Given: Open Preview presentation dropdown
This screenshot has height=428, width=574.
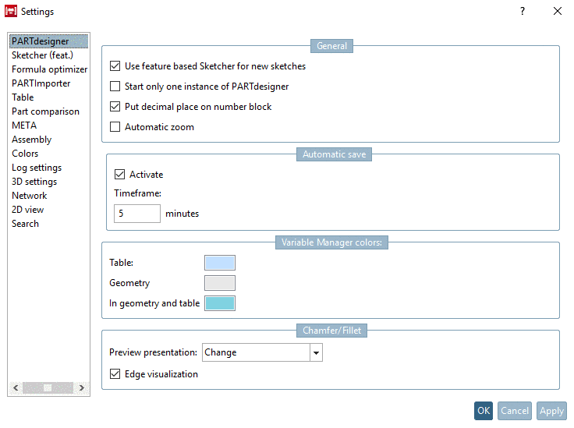Looking at the screenshot, I should tap(316, 353).
